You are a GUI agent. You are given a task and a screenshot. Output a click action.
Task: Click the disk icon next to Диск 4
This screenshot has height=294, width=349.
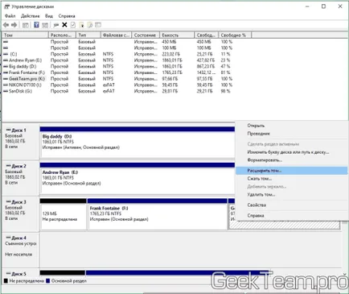pos(8,238)
